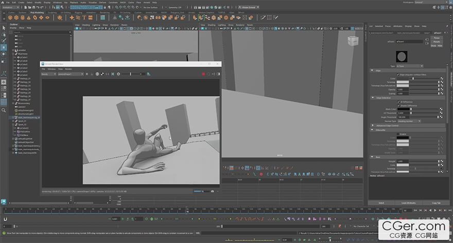Toggle the ID Difference checkbox

click(398, 102)
